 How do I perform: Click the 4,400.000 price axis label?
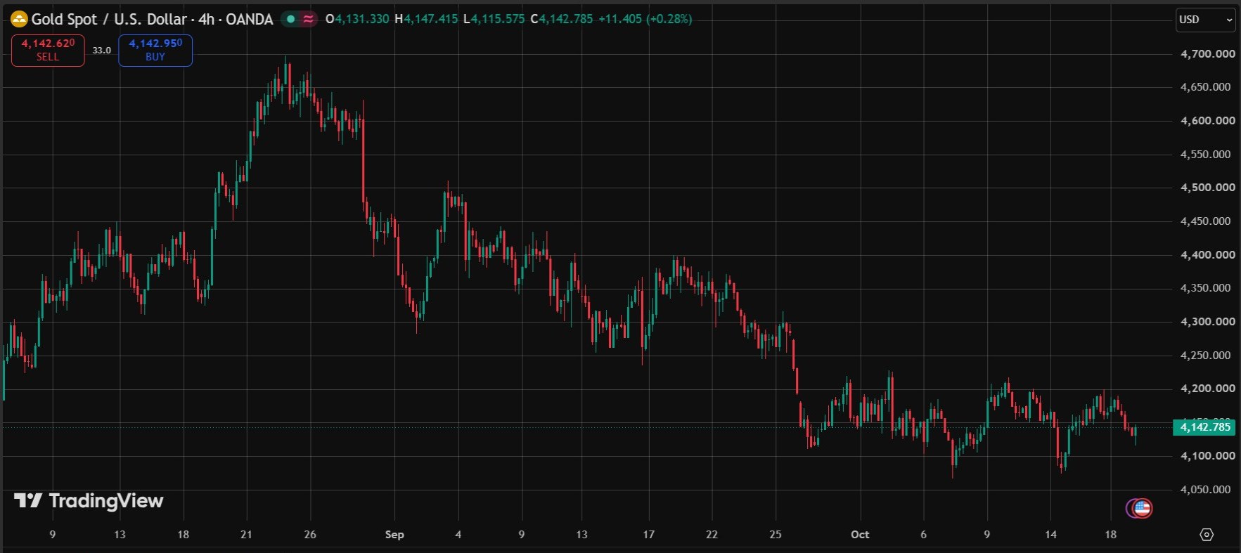(1207, 255)
